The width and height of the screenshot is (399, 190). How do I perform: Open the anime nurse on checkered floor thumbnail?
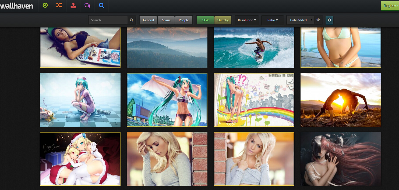80,100
